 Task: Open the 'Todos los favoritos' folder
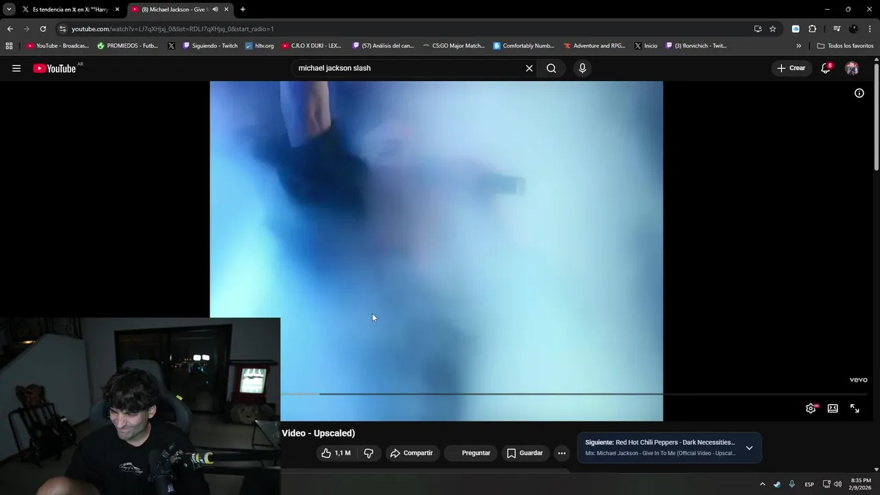845,46
